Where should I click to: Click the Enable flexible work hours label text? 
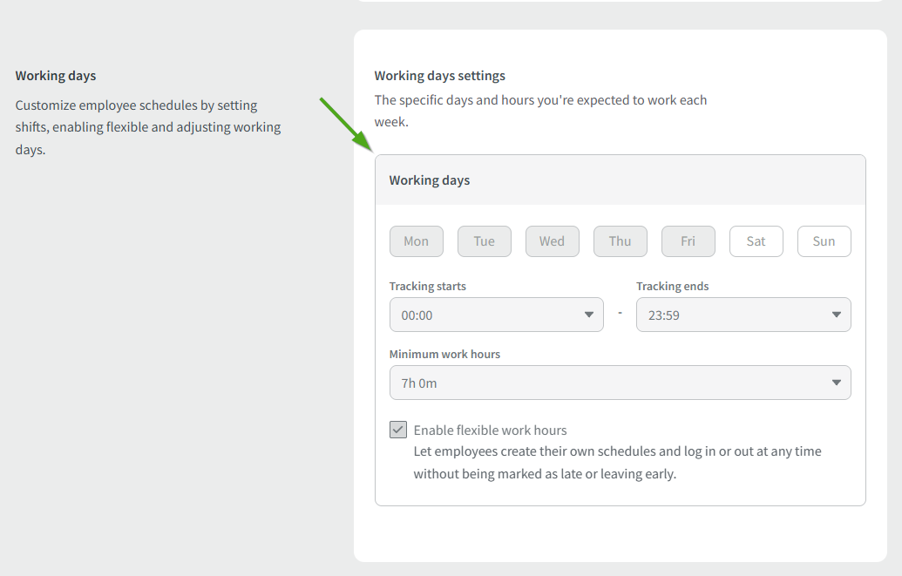(490, 430)
